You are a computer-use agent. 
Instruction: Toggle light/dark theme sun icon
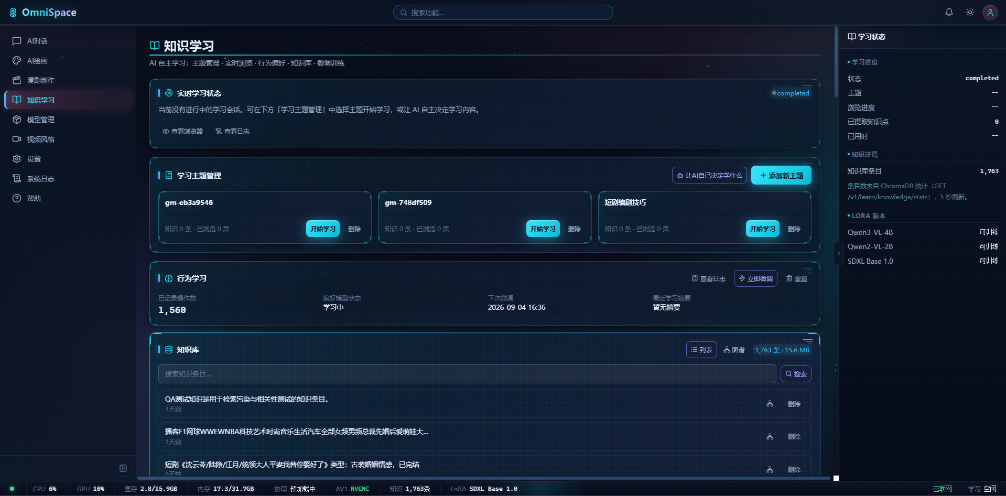tap(970, 12)
